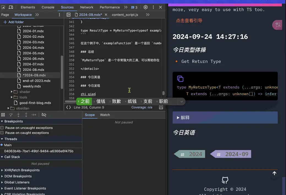Switch to the Watch tab
The width and height of the screenshot is (286, 195).
pyautogui.click(x=105, y=115)
